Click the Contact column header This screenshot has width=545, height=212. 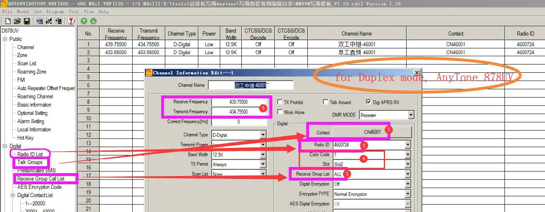coord(455,33)
